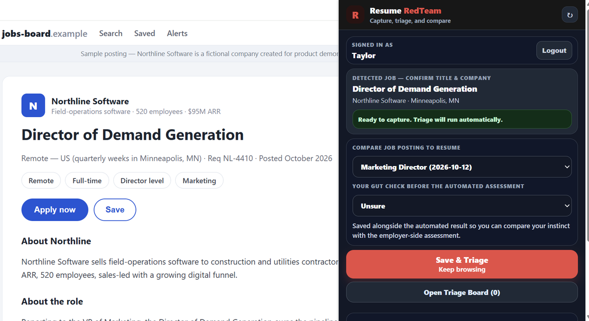Click the Director of Demand Generation page heading
The image size is (589, 321).
(x=133, y=135)
